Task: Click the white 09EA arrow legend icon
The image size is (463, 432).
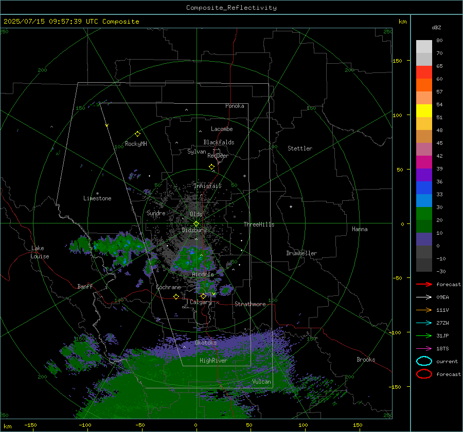Action: (x=424, y=297)
